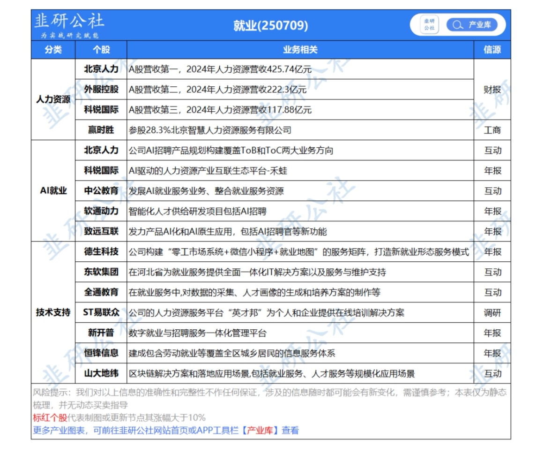Click 科锐国际 in the AI就业 section
Screen dimensions: 551x455
point(101,171)
